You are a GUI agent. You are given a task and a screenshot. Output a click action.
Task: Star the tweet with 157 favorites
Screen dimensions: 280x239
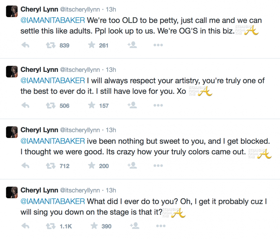click(91, 105)
